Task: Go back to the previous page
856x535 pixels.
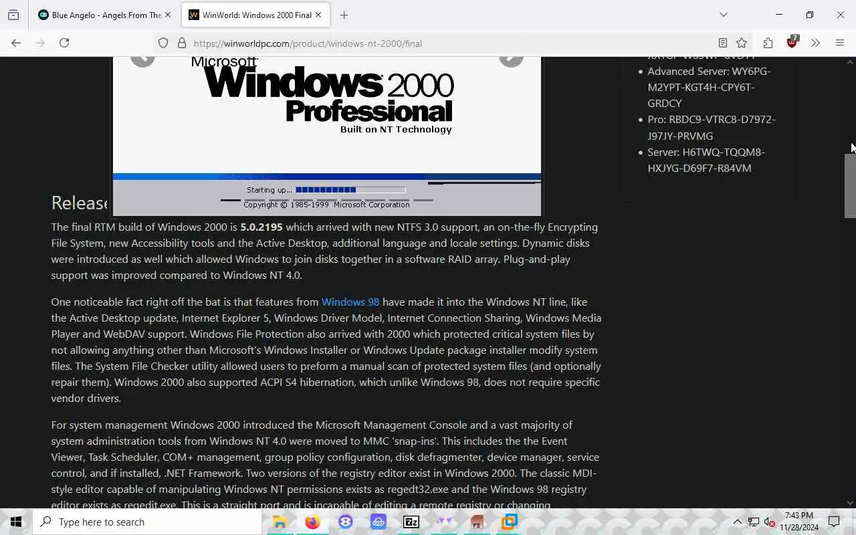Action: [16, 43]
